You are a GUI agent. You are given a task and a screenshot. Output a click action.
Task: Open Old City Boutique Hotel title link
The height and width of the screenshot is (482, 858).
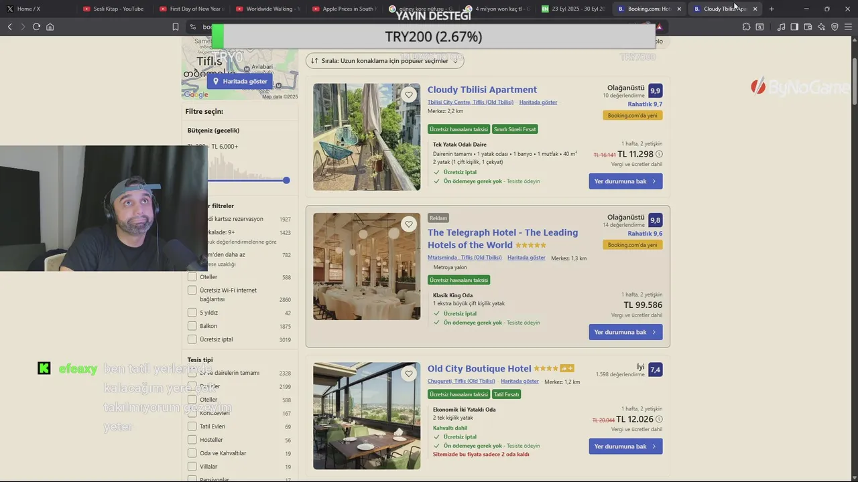pyautogui.click(x=479, y=369)
